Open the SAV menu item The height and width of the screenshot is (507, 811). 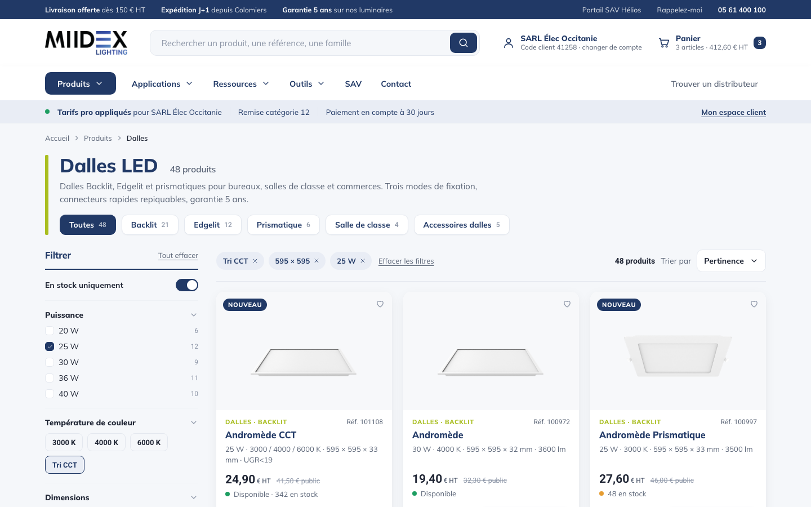(353, 84)
